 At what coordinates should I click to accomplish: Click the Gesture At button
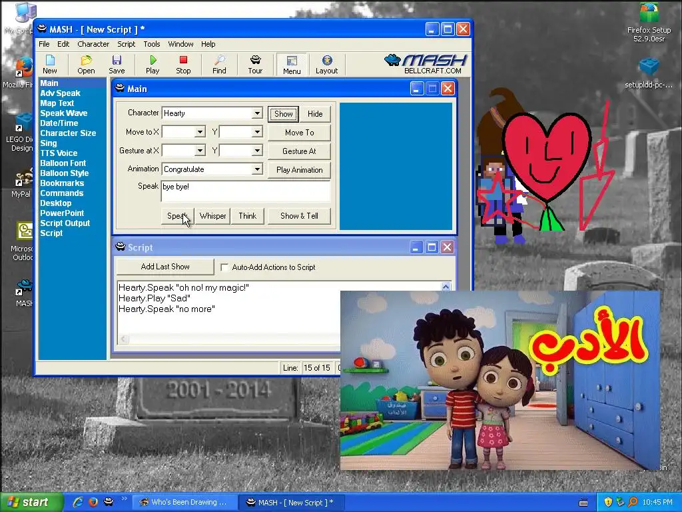tap(299, 151)
